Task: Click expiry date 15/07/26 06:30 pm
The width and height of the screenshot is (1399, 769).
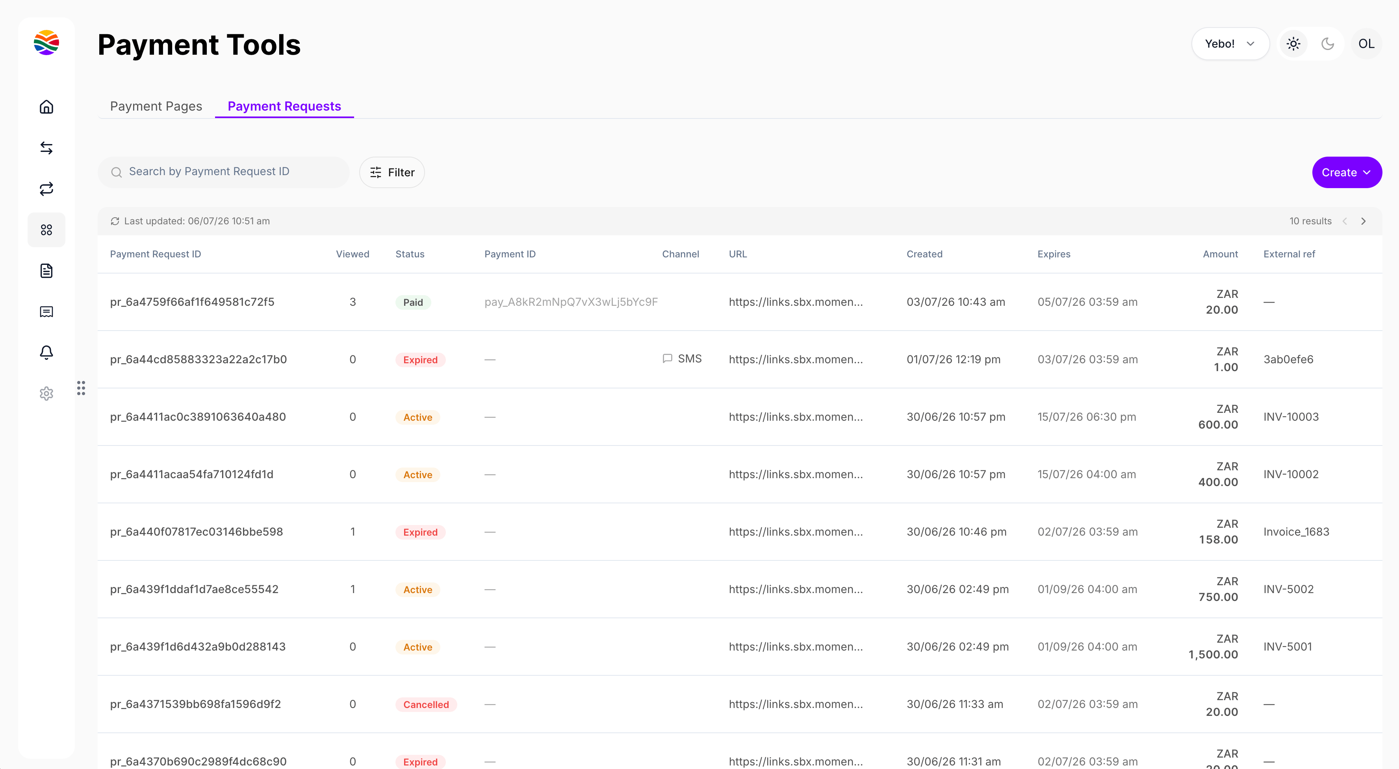Action: (1087, 417)
